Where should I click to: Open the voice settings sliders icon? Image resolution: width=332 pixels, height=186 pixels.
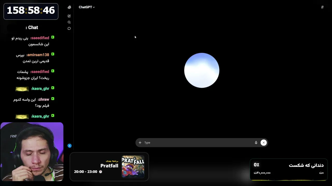coord(322,7)
